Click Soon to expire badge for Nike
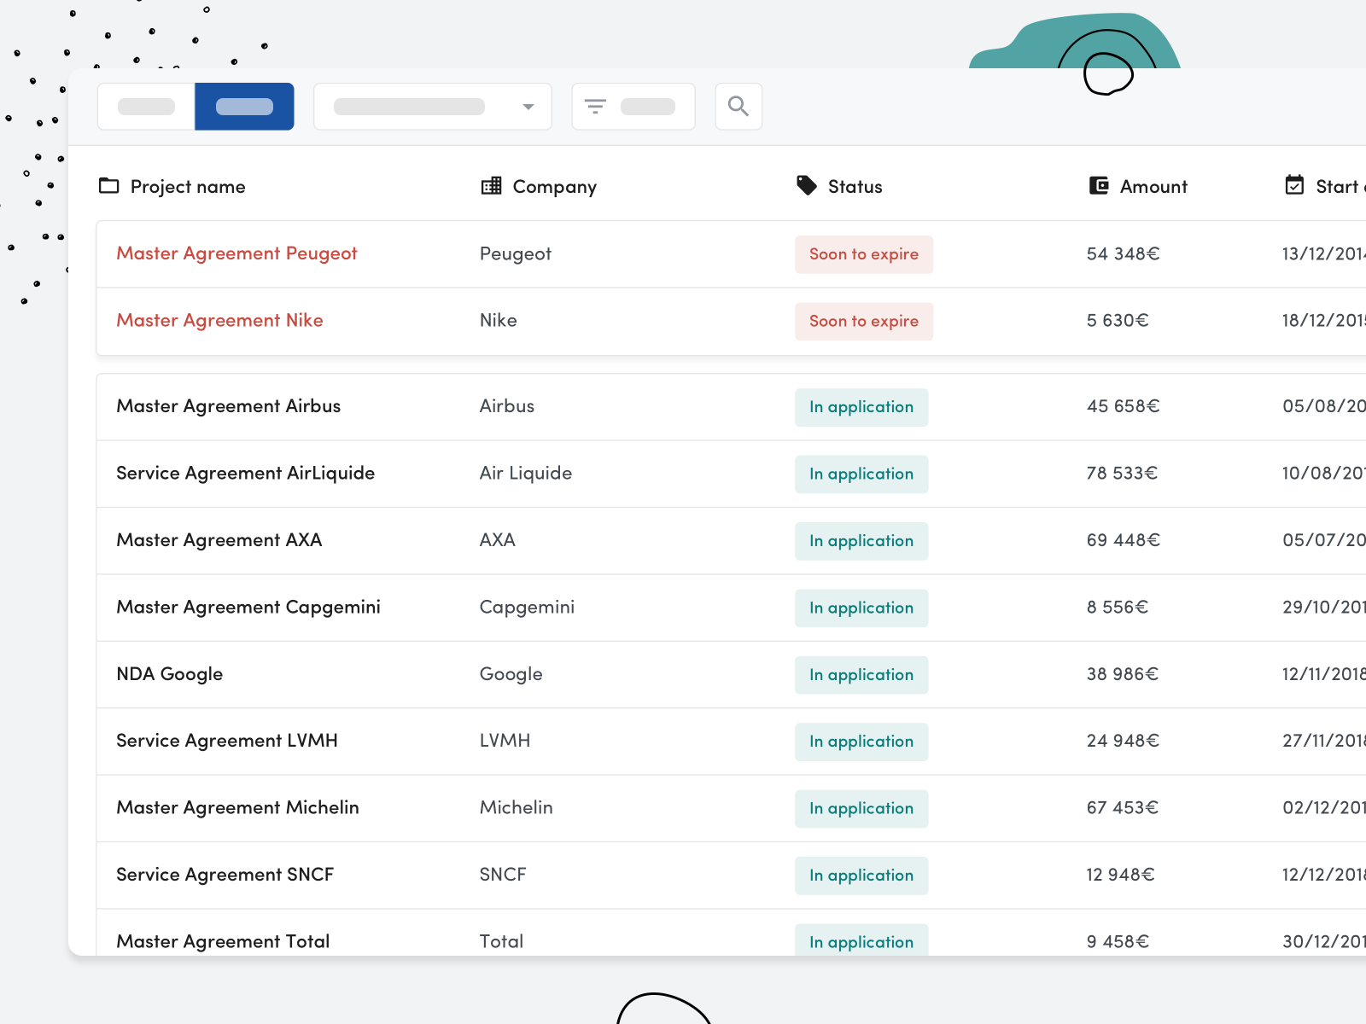Image resolution: width=1366 pixels, height=1024 pixels. click(864, 322)
